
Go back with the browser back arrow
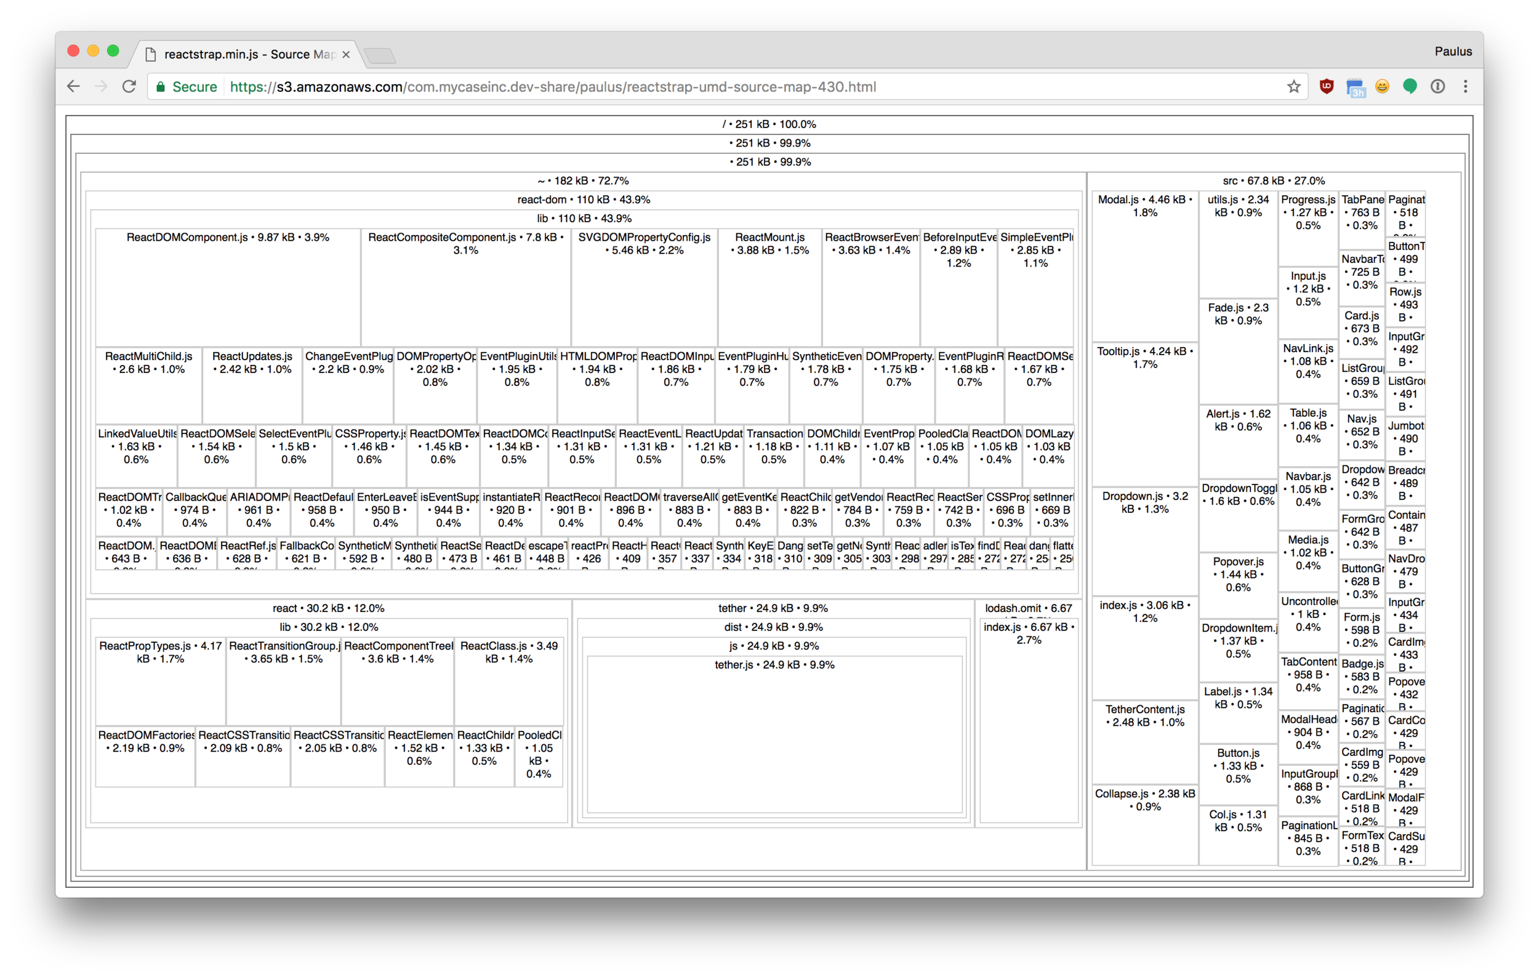coord(73,86)
